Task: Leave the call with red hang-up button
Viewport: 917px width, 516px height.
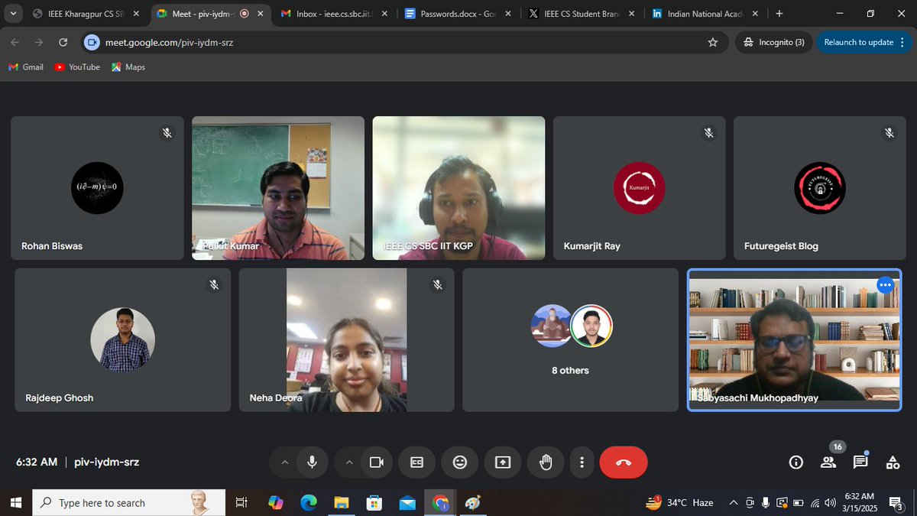Action: pos(624,462)
